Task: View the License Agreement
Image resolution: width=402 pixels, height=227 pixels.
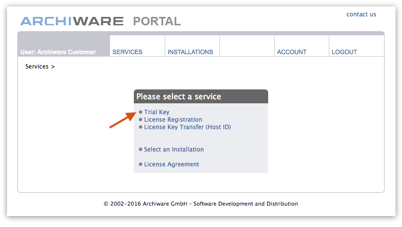Action: tap(172, 164)
